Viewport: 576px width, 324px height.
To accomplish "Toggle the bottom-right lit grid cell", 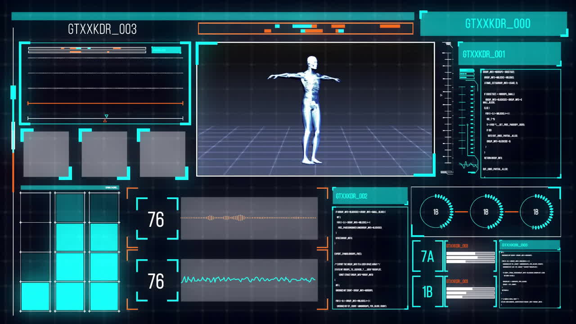I will pos(104,296).
